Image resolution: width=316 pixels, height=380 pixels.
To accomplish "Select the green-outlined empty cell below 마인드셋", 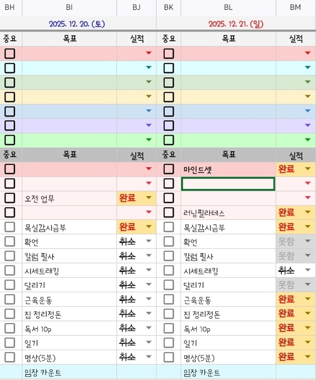I will 228,184.
